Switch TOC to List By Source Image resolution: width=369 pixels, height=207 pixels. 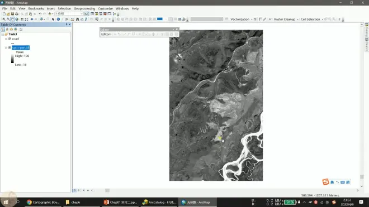pyautogui.click(x=7, y=30)
